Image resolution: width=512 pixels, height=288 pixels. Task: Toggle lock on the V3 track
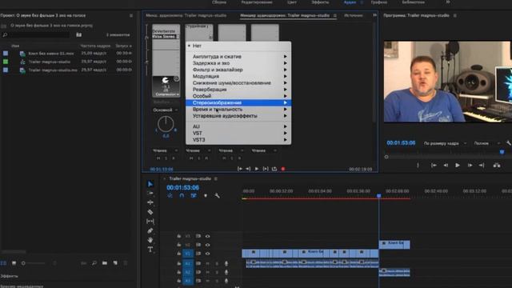point(179,236)
